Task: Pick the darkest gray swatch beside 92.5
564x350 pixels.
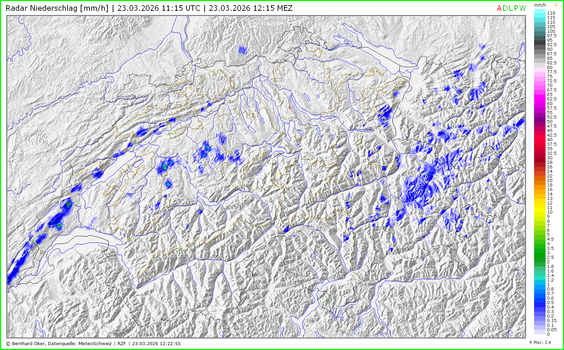Action: click(540, 42)
